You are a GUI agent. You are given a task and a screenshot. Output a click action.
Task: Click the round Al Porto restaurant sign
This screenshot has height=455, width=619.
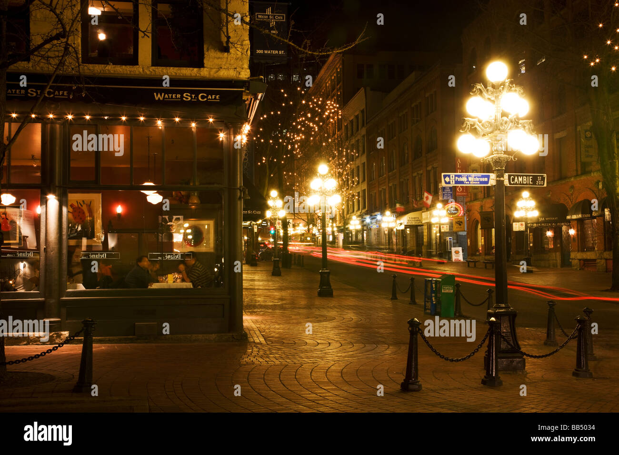pos(454,210)
